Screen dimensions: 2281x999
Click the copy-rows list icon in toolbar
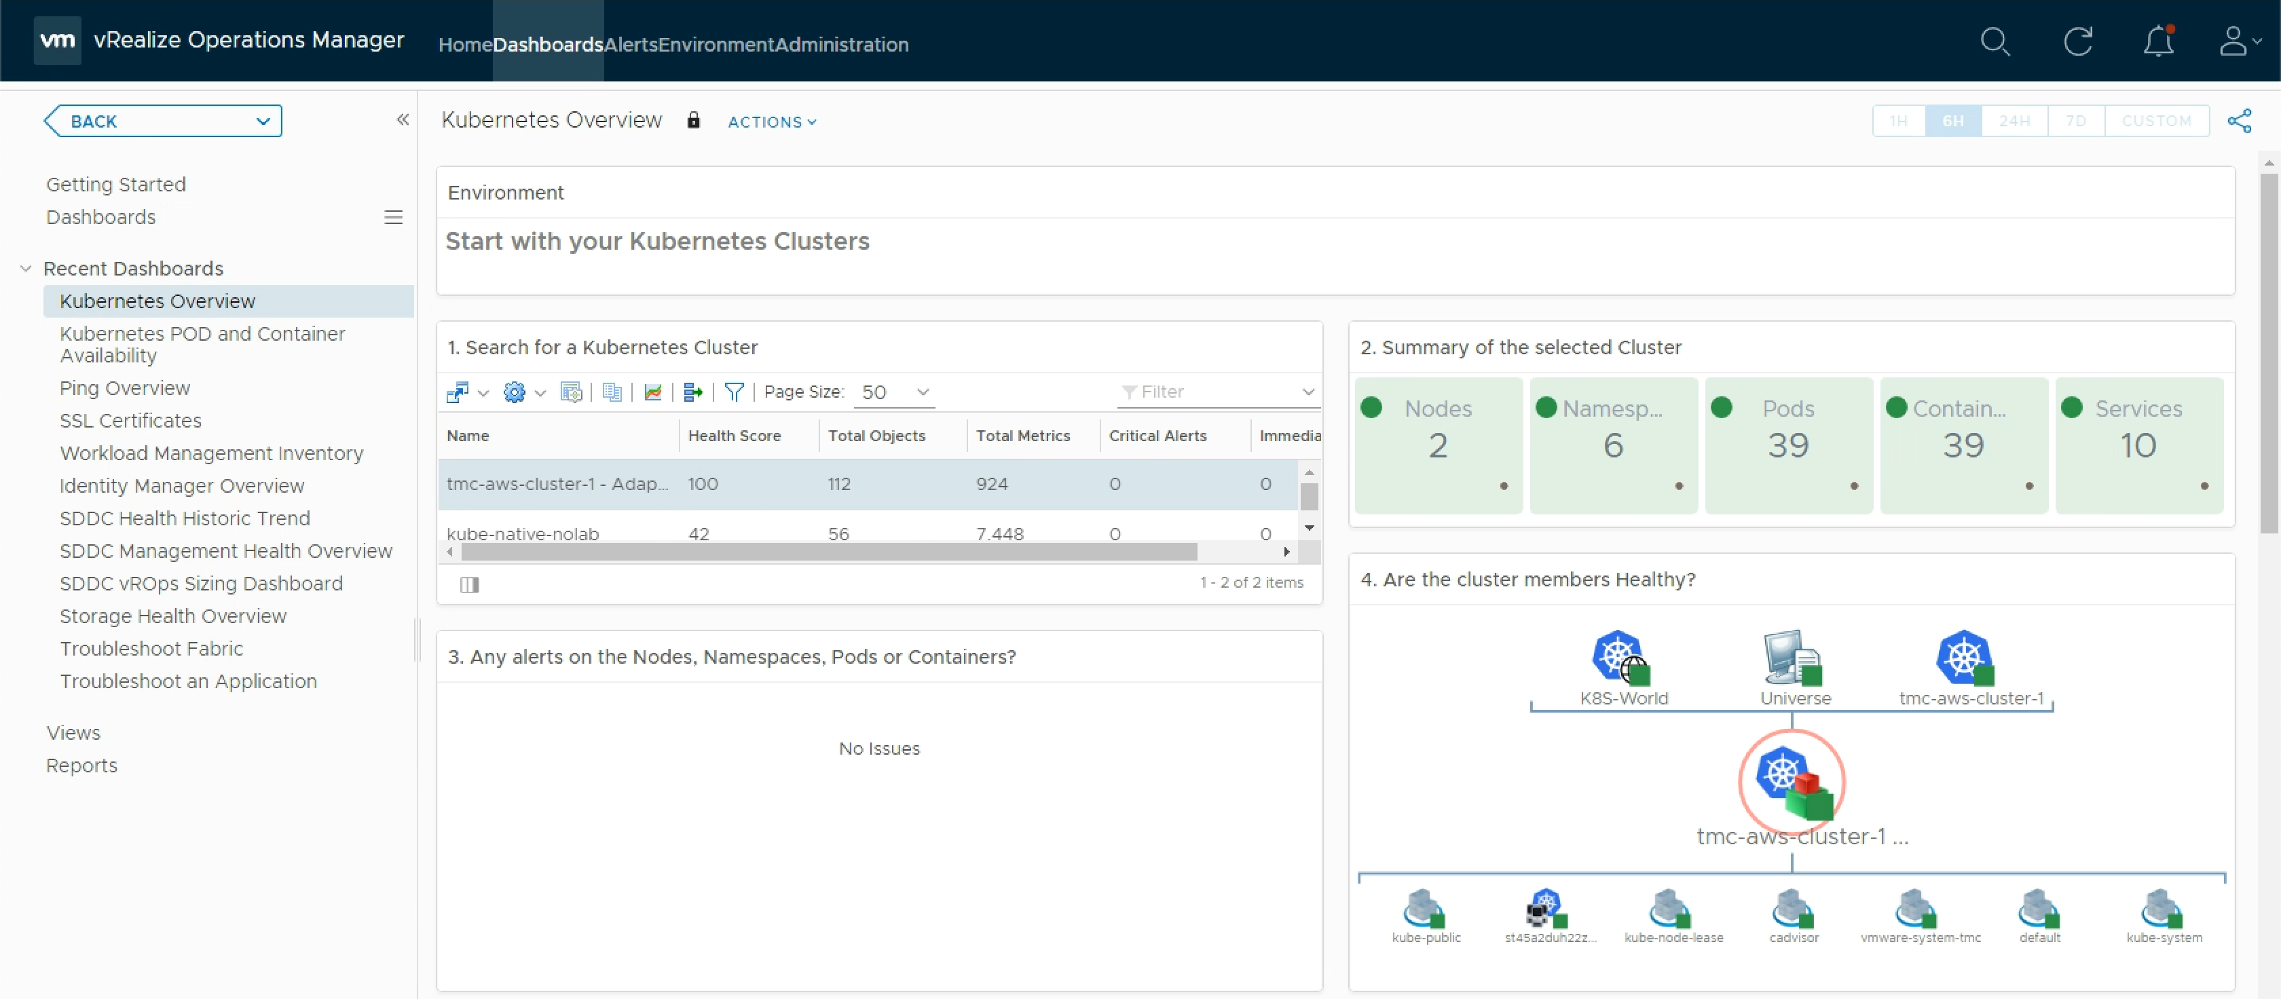[612, 392]
